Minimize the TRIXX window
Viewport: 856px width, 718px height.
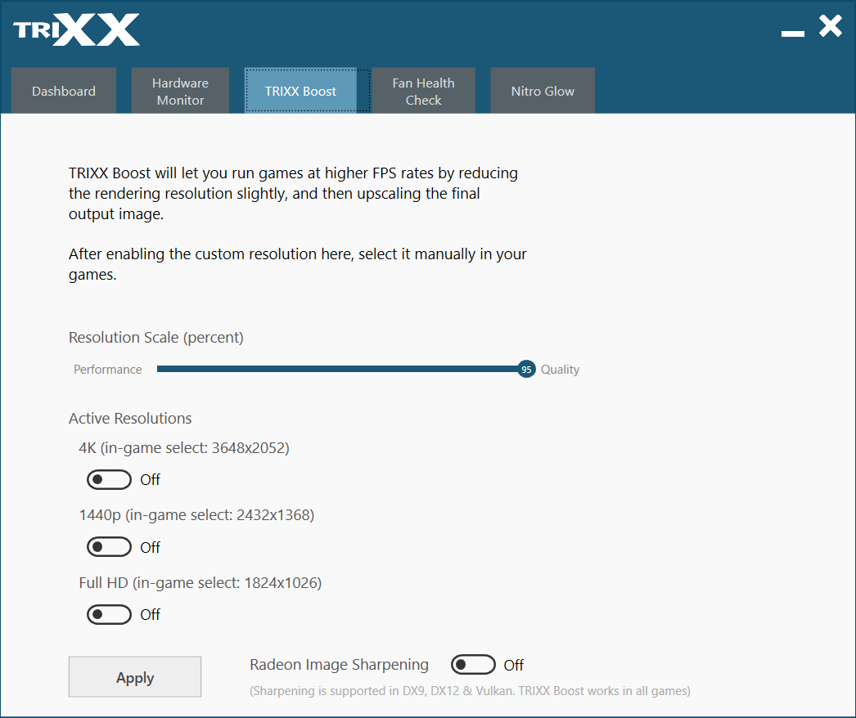(x=793, y=34)
